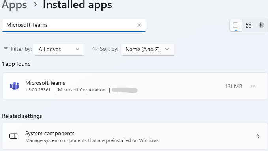
Task: Open more options for Microsoft Teams
Action: pyautogui.click(x=253, y=86)
